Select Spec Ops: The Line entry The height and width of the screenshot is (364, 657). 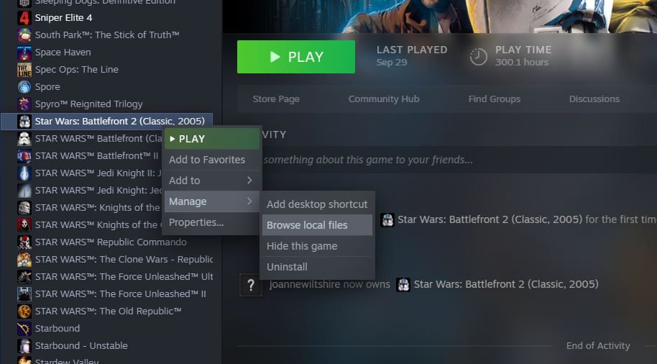77,70
